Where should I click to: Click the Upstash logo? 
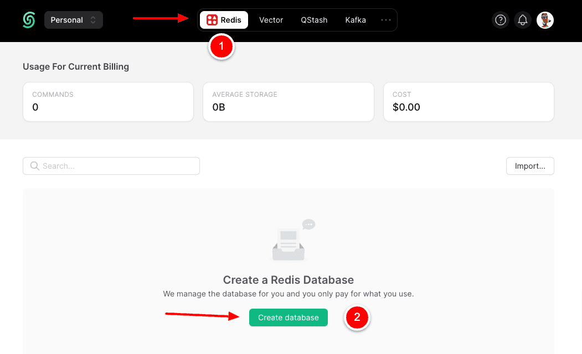click(x=28, y=20)
